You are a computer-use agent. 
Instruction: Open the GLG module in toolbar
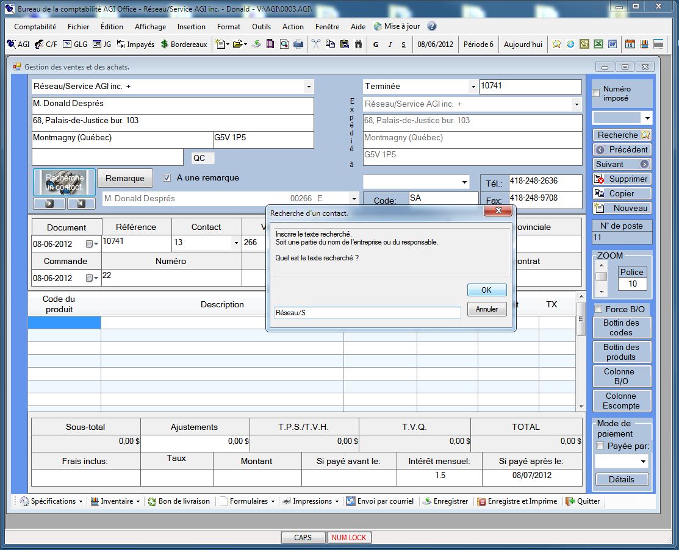coord(75,44)
